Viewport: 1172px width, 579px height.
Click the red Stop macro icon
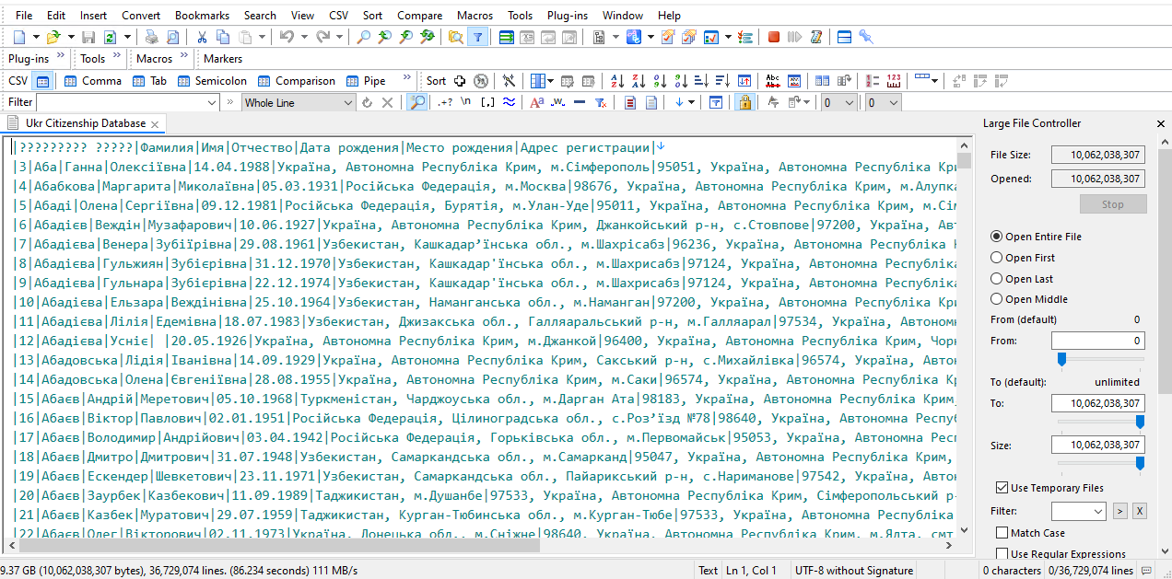(x=774, y=37)
